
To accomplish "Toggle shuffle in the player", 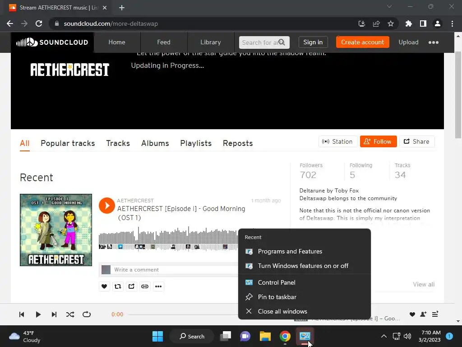I will [x=70, y=314].
